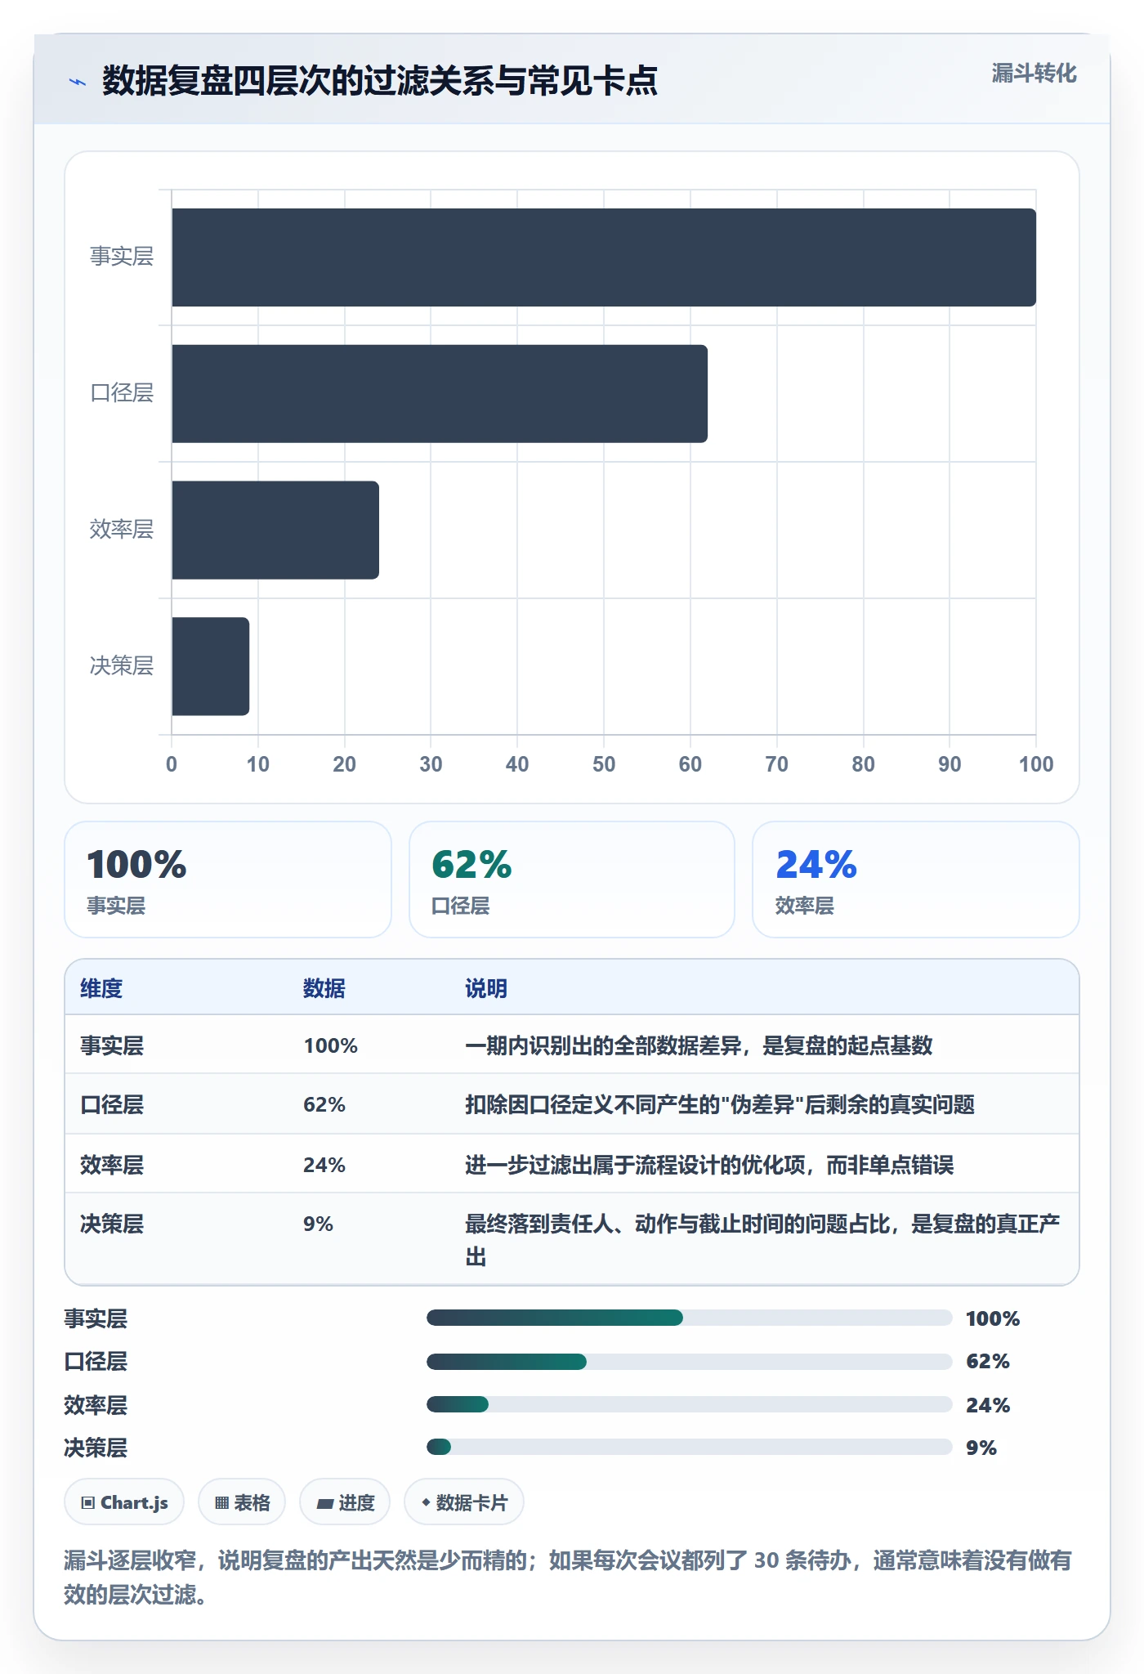Click the 决策层 cell in the table
Screen dimensions: 1144x1674
(112, 1224)
